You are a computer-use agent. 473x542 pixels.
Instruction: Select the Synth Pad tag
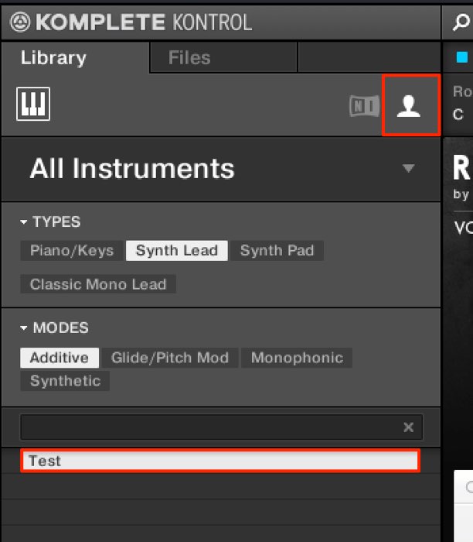(x=277, y=251)
